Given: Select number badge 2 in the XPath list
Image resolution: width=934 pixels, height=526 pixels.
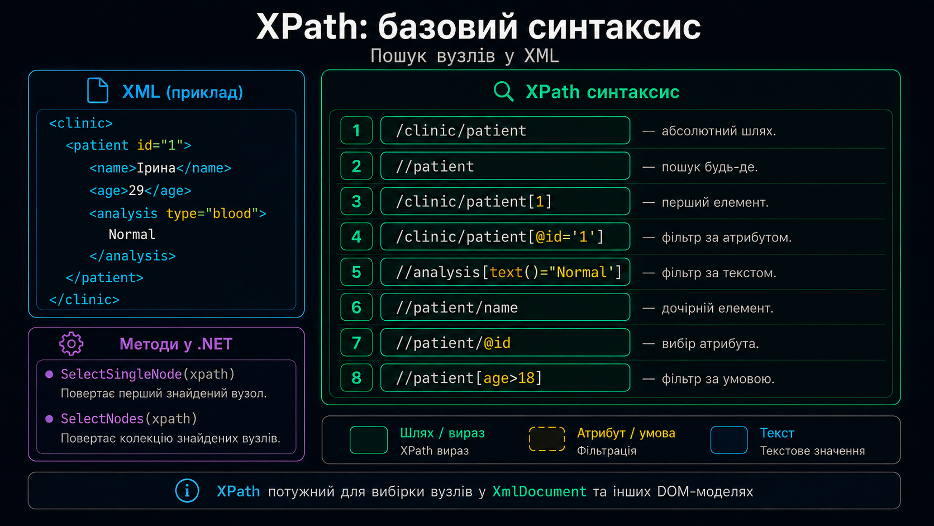Looking at the screenshot, I should click(356, 166).
